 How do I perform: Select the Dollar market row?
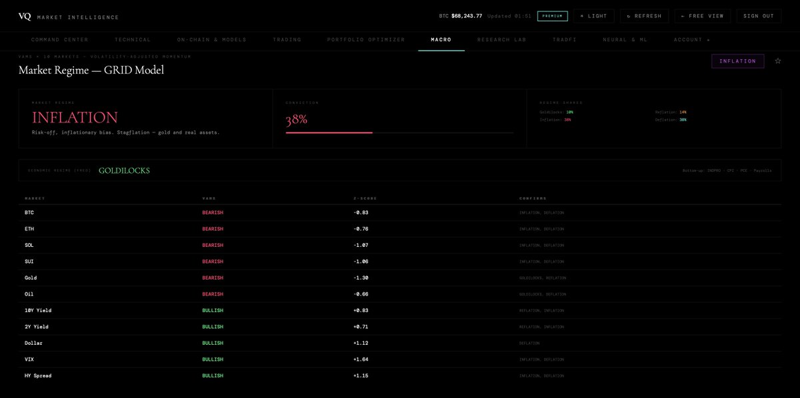point(400,343)
